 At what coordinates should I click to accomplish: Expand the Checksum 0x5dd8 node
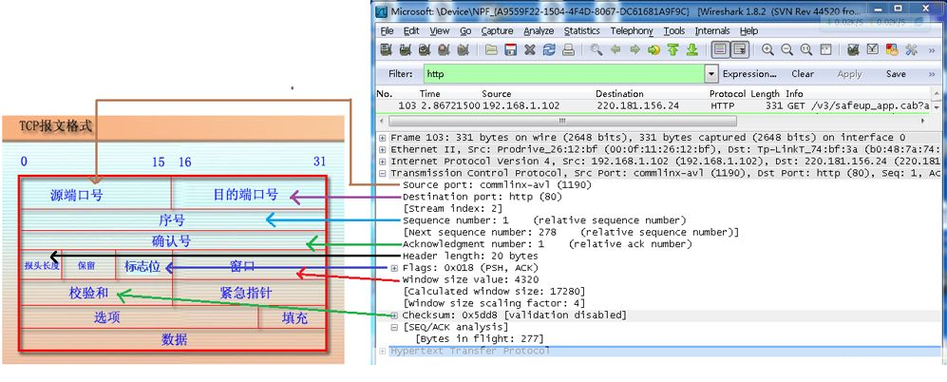click(394, 315)
